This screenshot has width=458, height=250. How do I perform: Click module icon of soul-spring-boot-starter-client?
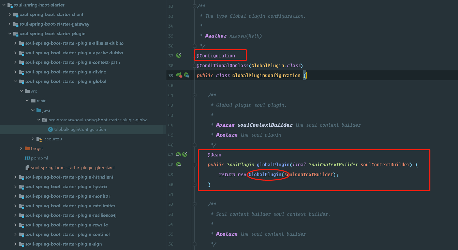16,15
